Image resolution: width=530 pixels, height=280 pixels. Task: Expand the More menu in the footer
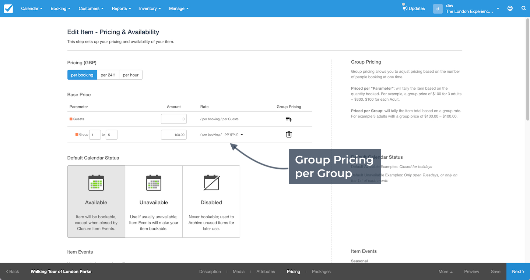(x=445, y=272)
